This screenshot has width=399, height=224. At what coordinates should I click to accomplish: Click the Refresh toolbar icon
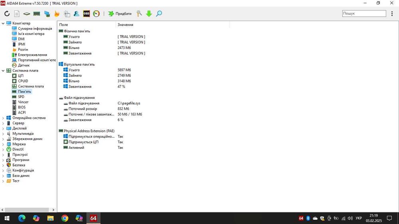(7, 14)
